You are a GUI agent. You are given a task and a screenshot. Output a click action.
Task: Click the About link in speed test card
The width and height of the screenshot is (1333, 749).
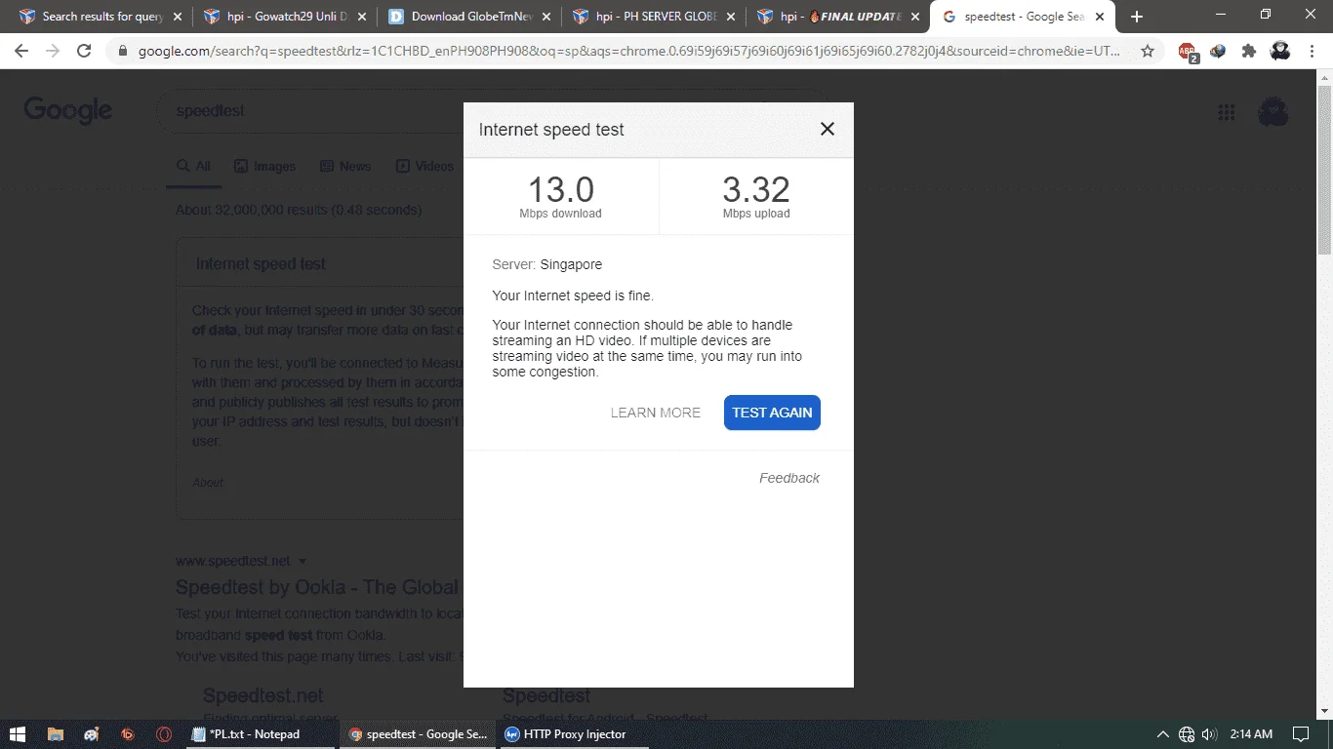pos(208,483)
